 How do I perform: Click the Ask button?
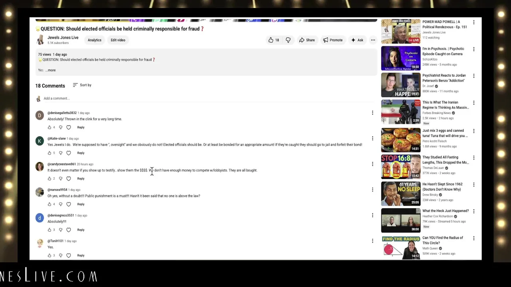pyautogui.click(x=357, y=40)
